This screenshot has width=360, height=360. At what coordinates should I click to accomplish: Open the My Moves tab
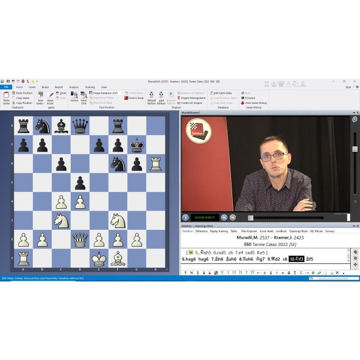(x=316, y=231)
